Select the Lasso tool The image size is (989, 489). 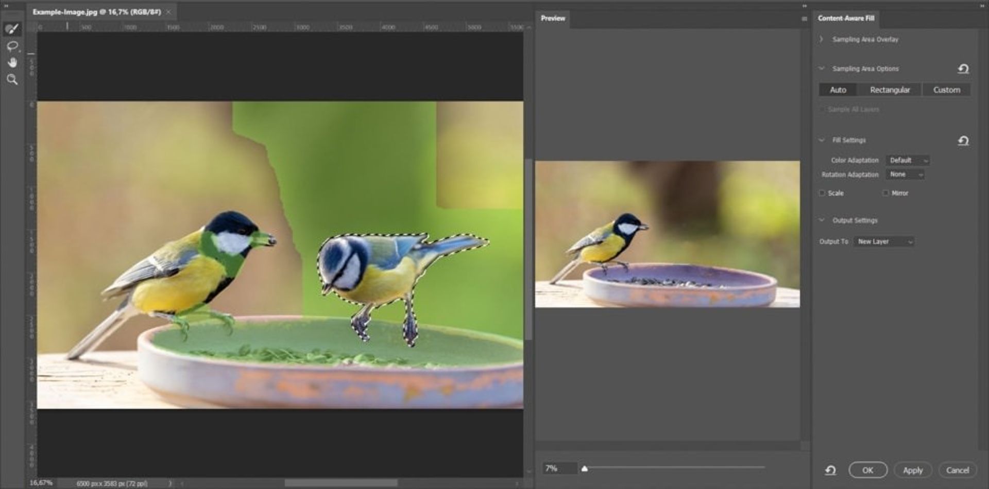12,46
